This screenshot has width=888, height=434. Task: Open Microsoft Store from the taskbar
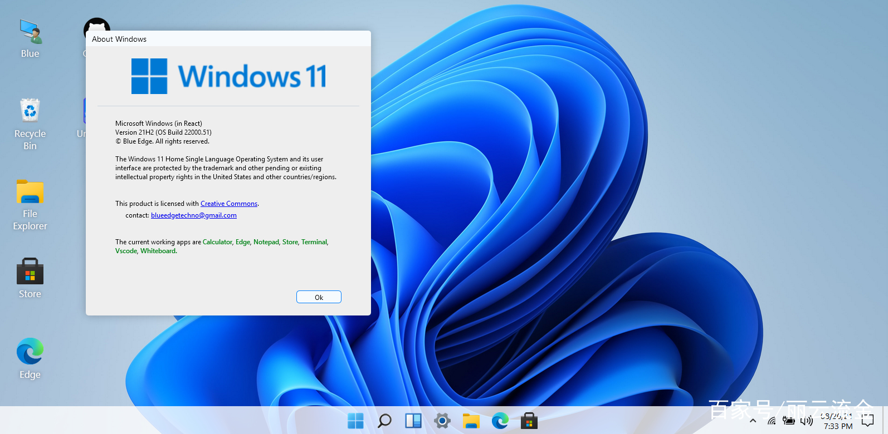529,421
